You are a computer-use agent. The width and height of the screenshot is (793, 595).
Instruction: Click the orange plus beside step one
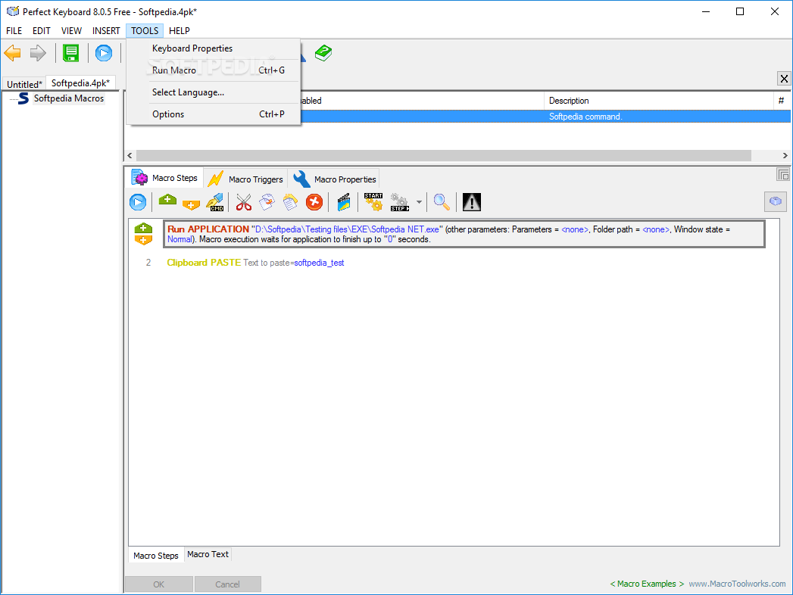tap(144, 240)
